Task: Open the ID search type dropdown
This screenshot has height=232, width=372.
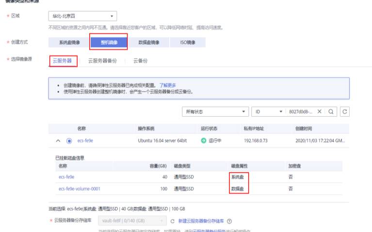Action: (x=269, y=111)
